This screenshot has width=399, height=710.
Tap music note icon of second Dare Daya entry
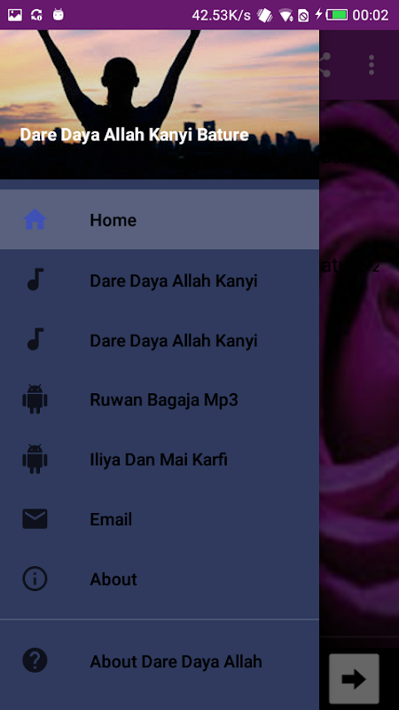[x=35, y=339]
